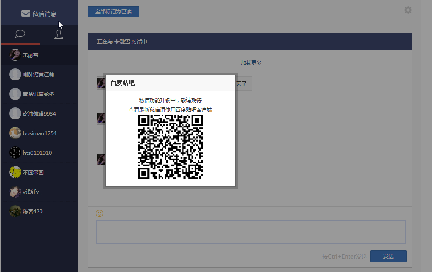Switch to the chat conversations tab
Image resolution: width=432 pixels, height=272 pixels.
point(20,34)
